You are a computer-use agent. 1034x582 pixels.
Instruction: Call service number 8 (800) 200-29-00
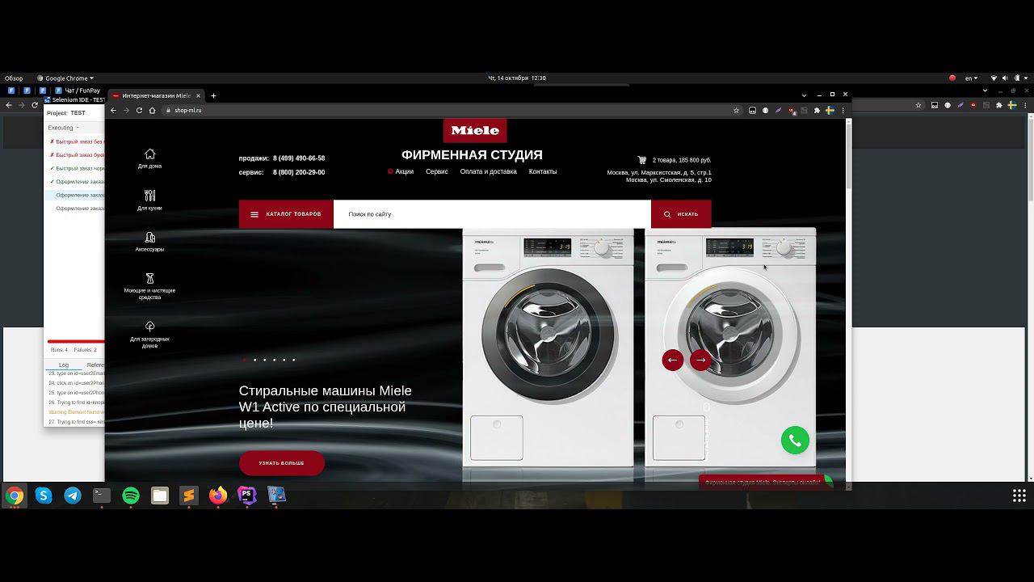point(299,172)
